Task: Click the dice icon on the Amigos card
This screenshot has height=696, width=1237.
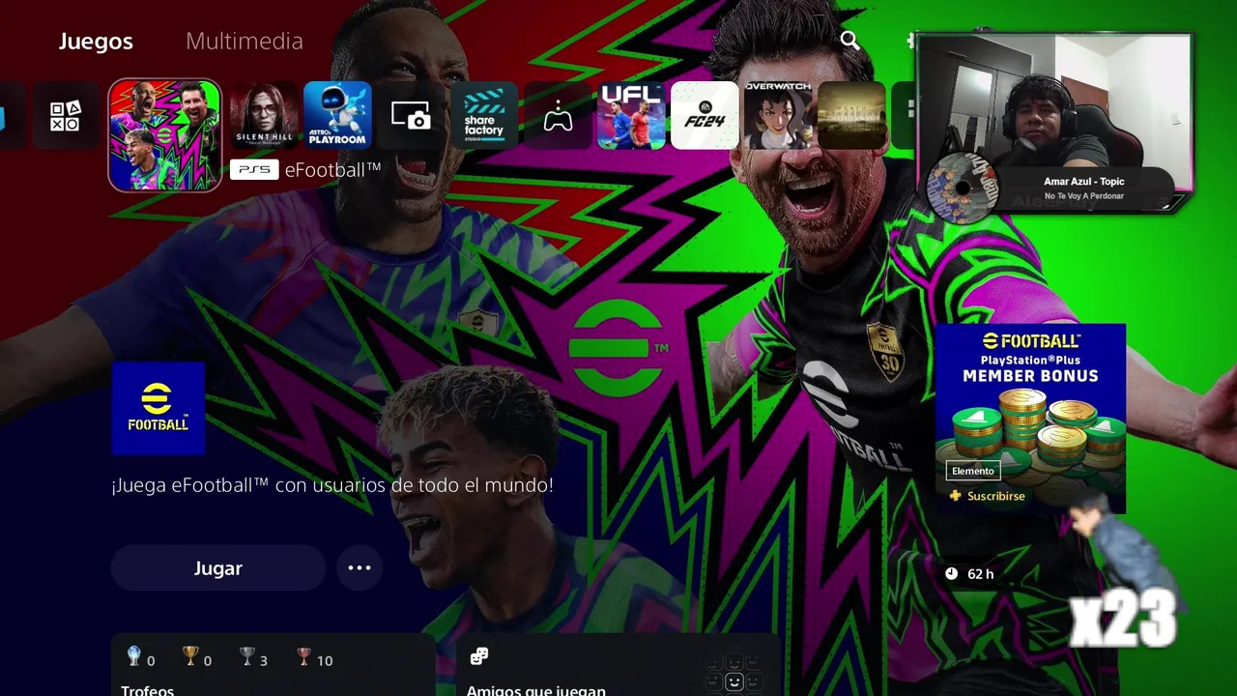Action: [x=478, y=657]
